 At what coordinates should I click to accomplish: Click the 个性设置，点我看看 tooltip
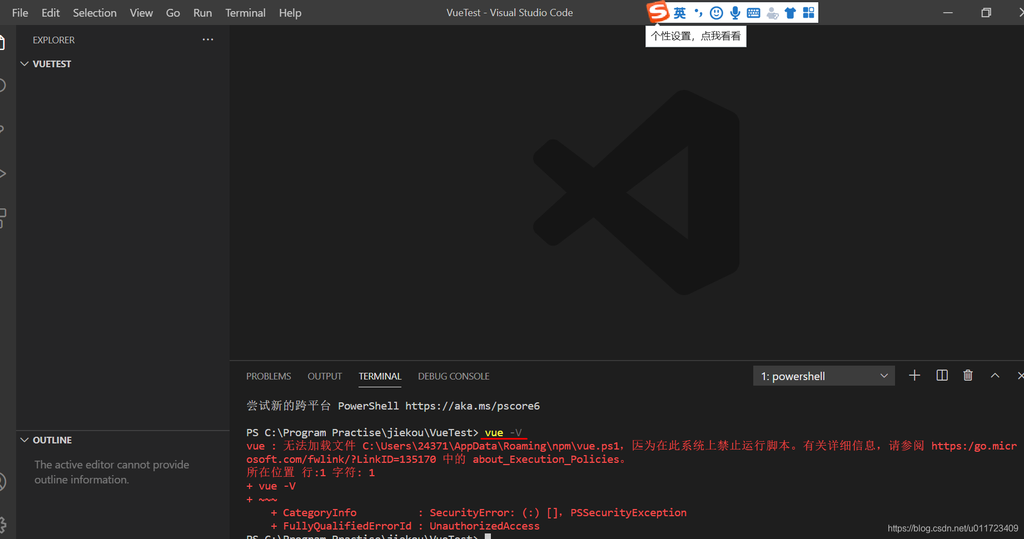pyautogui.click(x=695, y=36)
